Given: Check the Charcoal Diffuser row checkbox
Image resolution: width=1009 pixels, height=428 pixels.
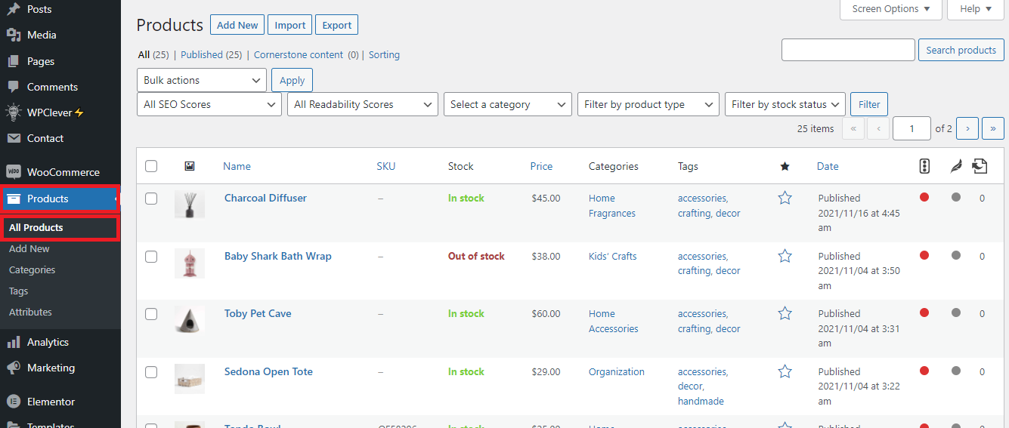Looking at the screenshot, I should coord(151,199).
